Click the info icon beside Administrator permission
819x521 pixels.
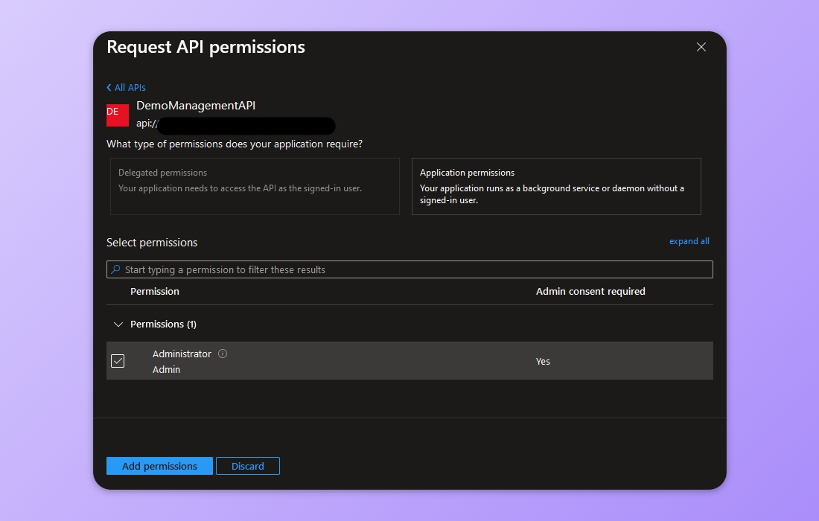click(x=223, y=354)
